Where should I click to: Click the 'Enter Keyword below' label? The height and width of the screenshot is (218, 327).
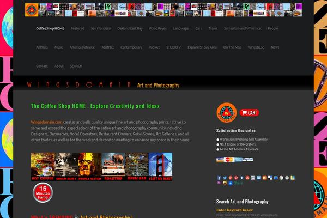click(234, 210)
